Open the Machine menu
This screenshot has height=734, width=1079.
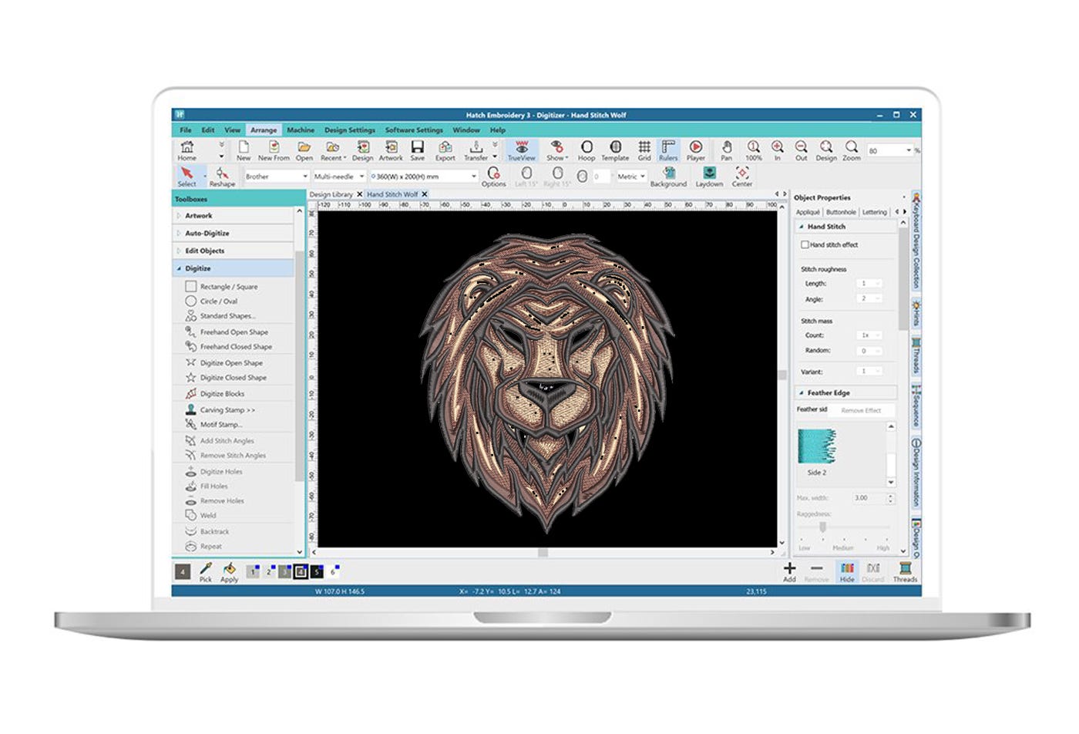301,130
